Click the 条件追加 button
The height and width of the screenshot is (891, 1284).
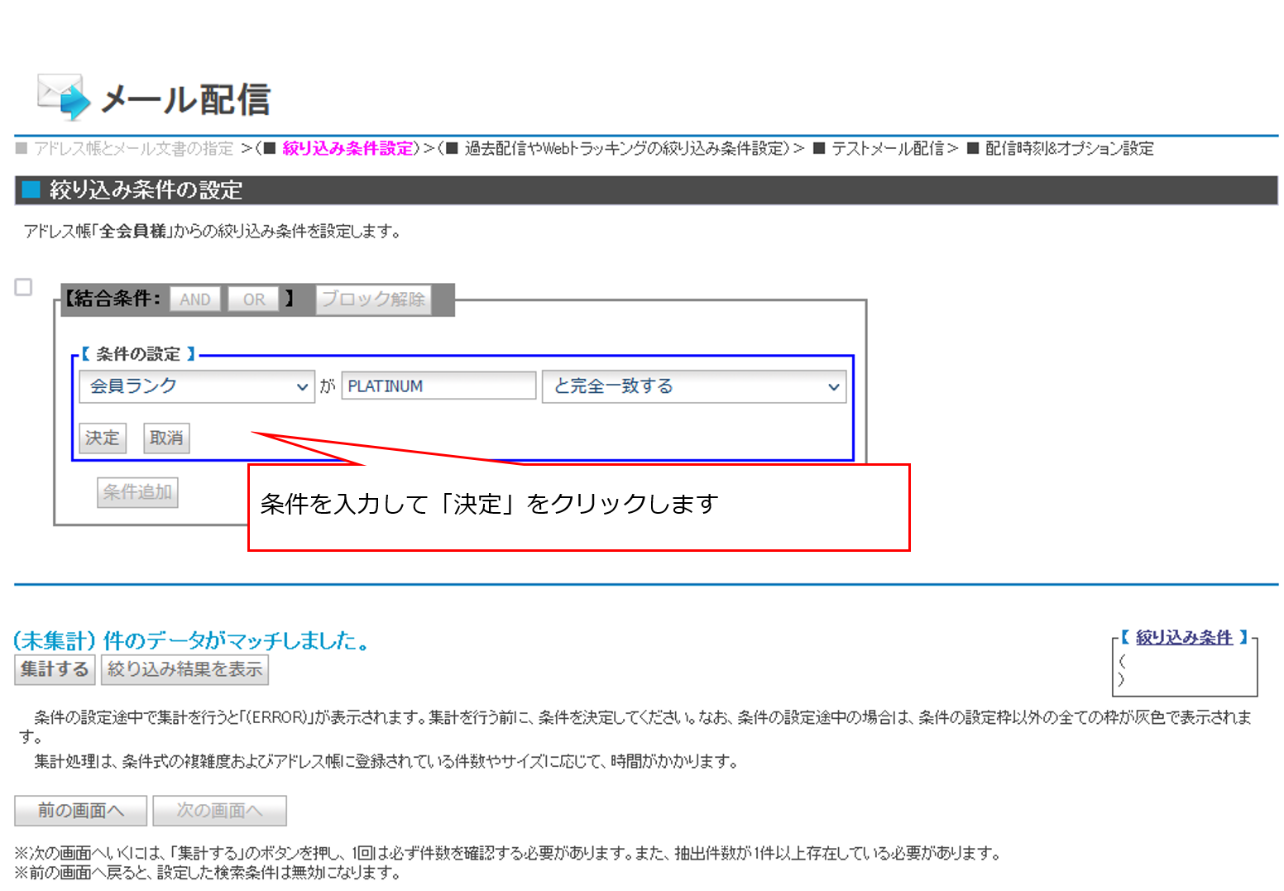pyautogui.click(x=137, y=492)
